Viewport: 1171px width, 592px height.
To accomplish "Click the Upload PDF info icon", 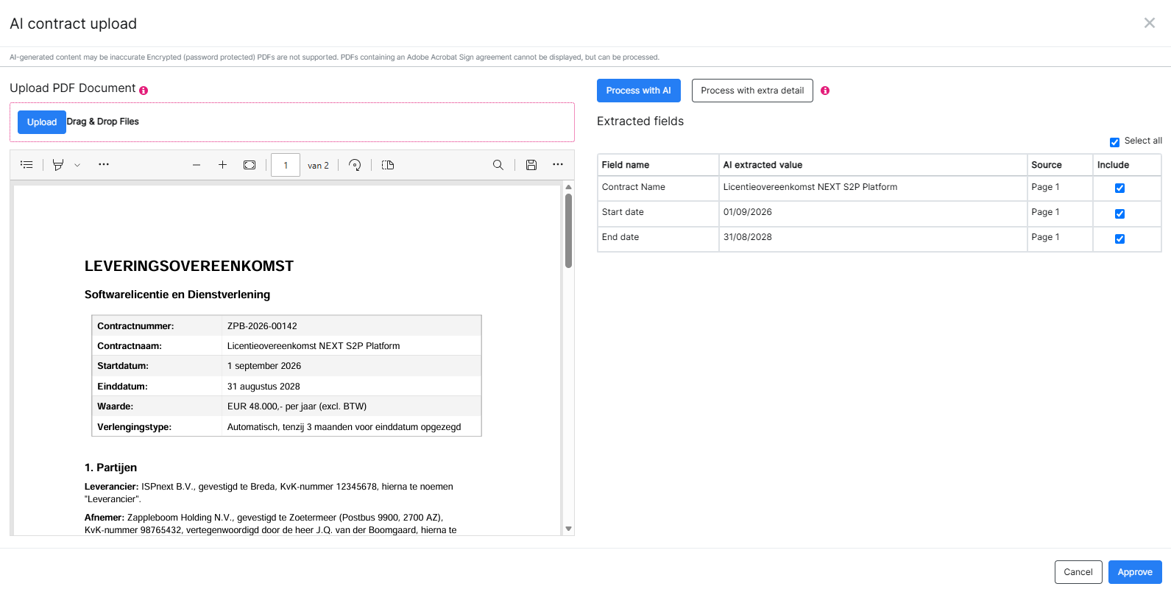I will tap(144, 91).
